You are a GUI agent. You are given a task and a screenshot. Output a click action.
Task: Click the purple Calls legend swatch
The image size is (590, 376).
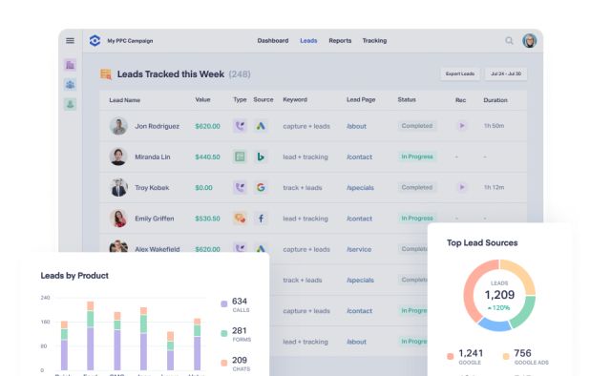pos(224,303)
